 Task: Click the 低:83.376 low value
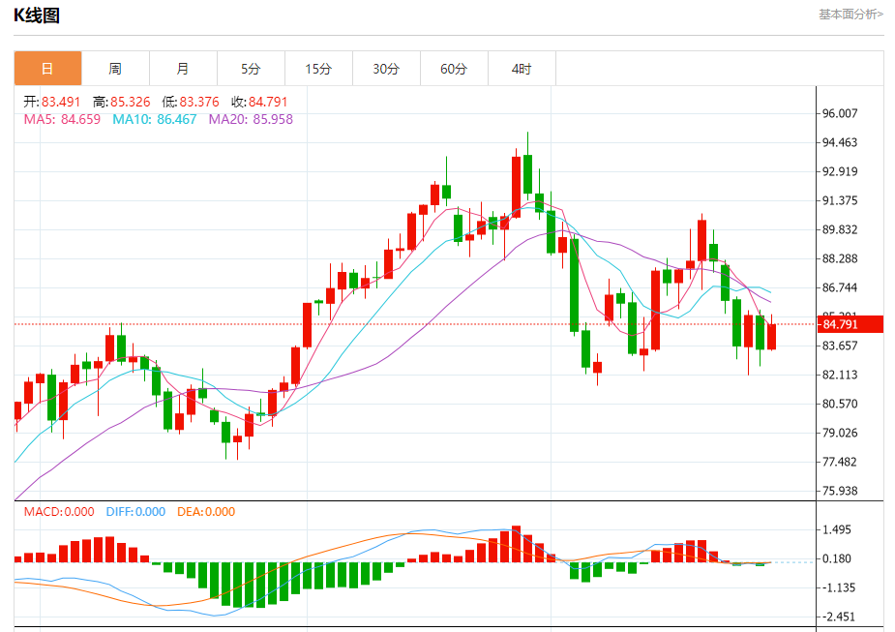191,102
